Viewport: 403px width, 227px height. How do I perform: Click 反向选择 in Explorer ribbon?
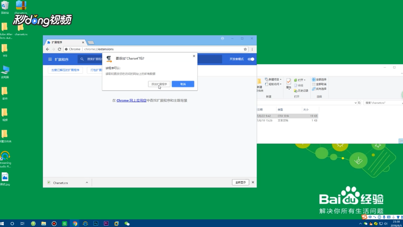click(319, 89)
